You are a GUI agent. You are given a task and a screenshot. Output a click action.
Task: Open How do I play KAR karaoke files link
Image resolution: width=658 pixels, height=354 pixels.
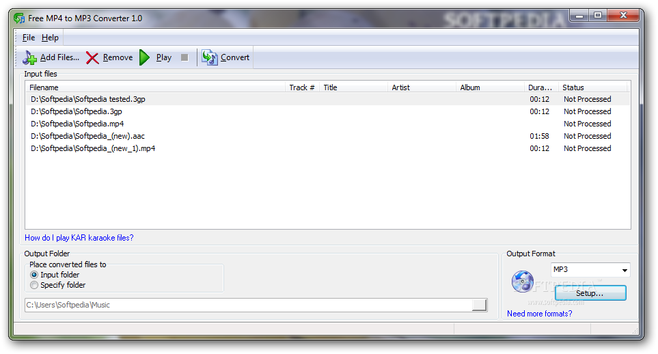[x=79, y=238]
